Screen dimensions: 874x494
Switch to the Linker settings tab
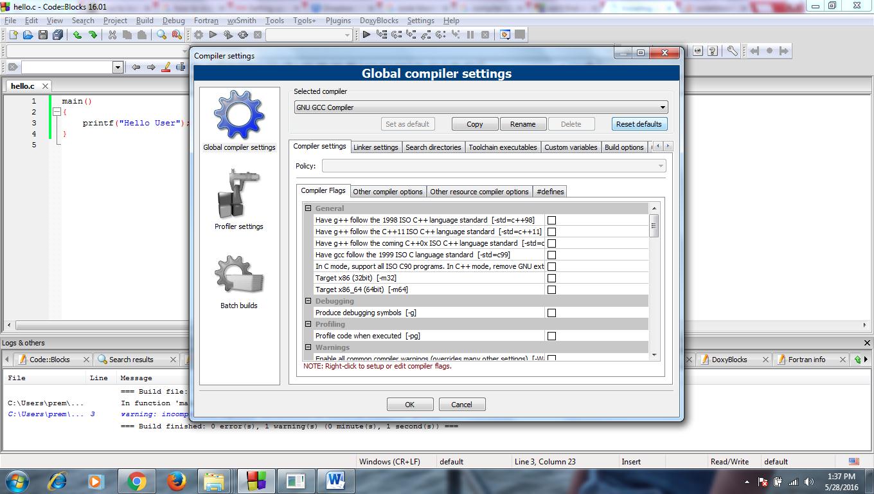(x=376, y=147)
